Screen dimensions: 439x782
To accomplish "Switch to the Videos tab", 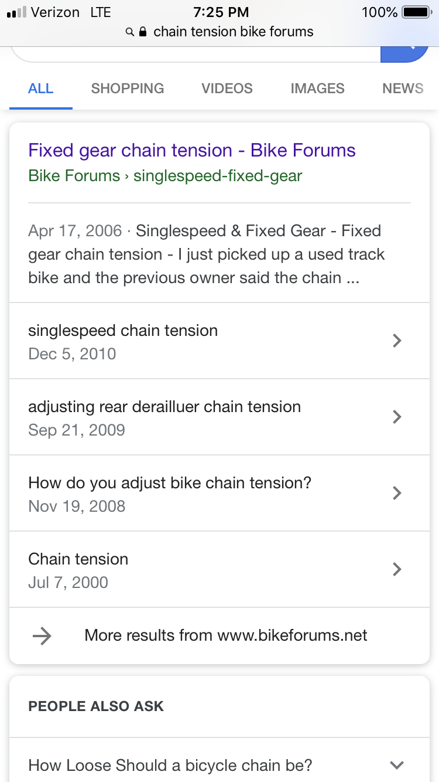I will point(227,89).
